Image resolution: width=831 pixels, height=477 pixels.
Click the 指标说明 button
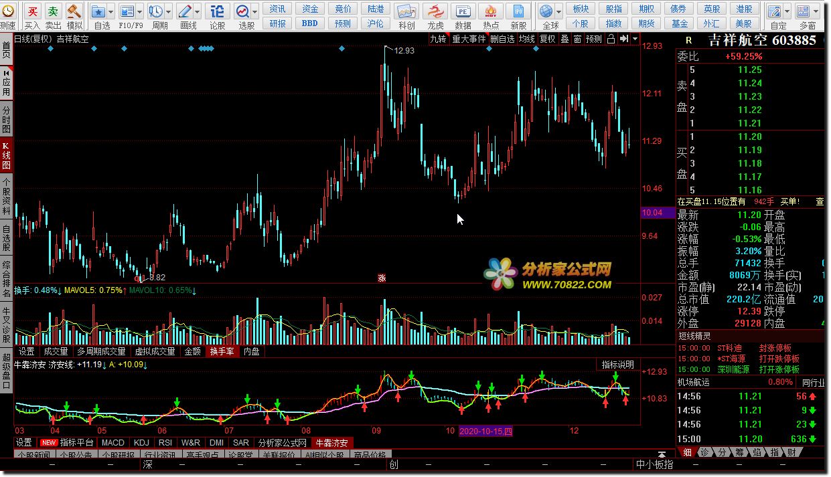[x=617, y=365]
